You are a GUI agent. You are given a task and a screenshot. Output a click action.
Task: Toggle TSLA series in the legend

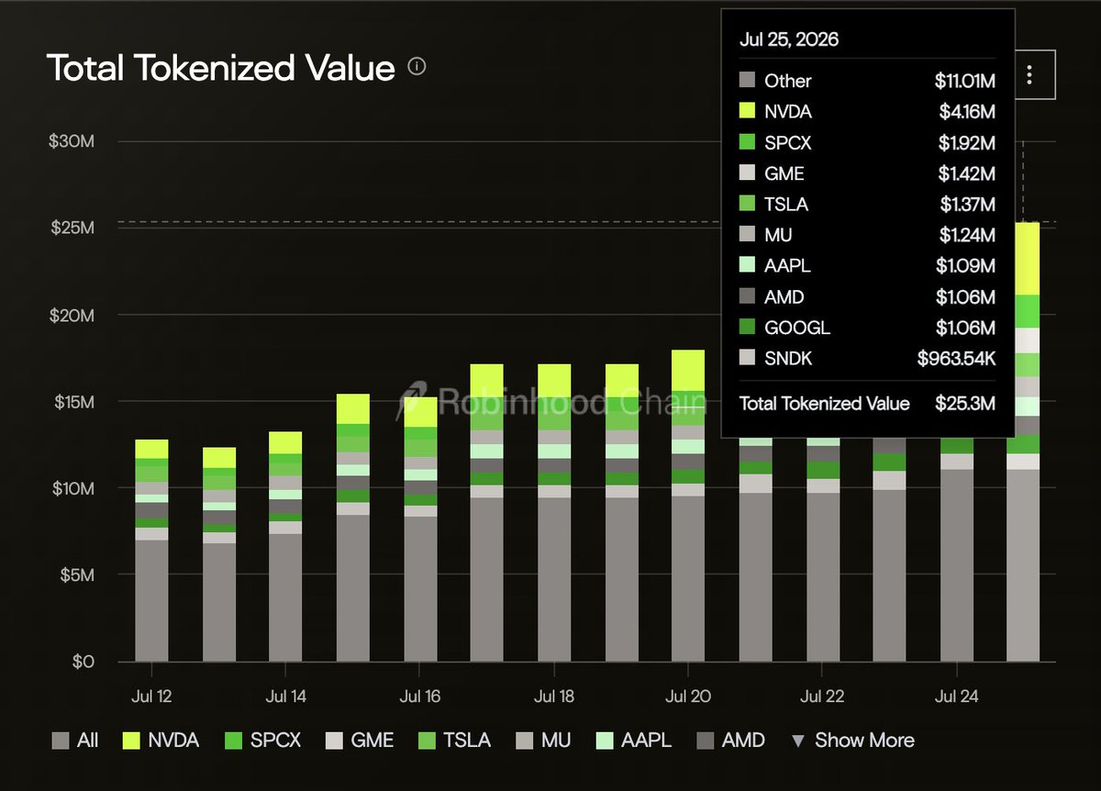click(x=454, y=740)
